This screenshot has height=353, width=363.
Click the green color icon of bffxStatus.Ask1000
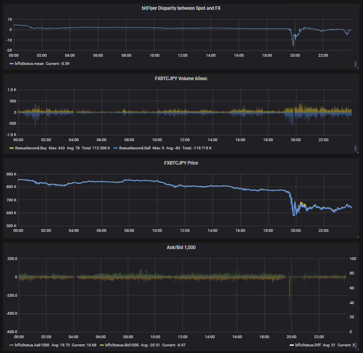tap(12, 345)
